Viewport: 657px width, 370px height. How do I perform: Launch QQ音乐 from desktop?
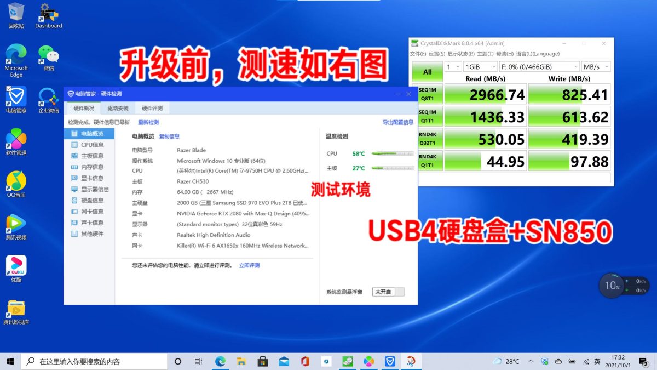[x=16, y=184]
